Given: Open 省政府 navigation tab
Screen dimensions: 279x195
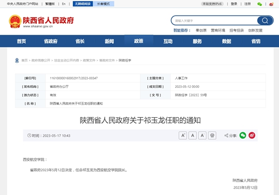Looking at the screenshot, I should (51, 41).
